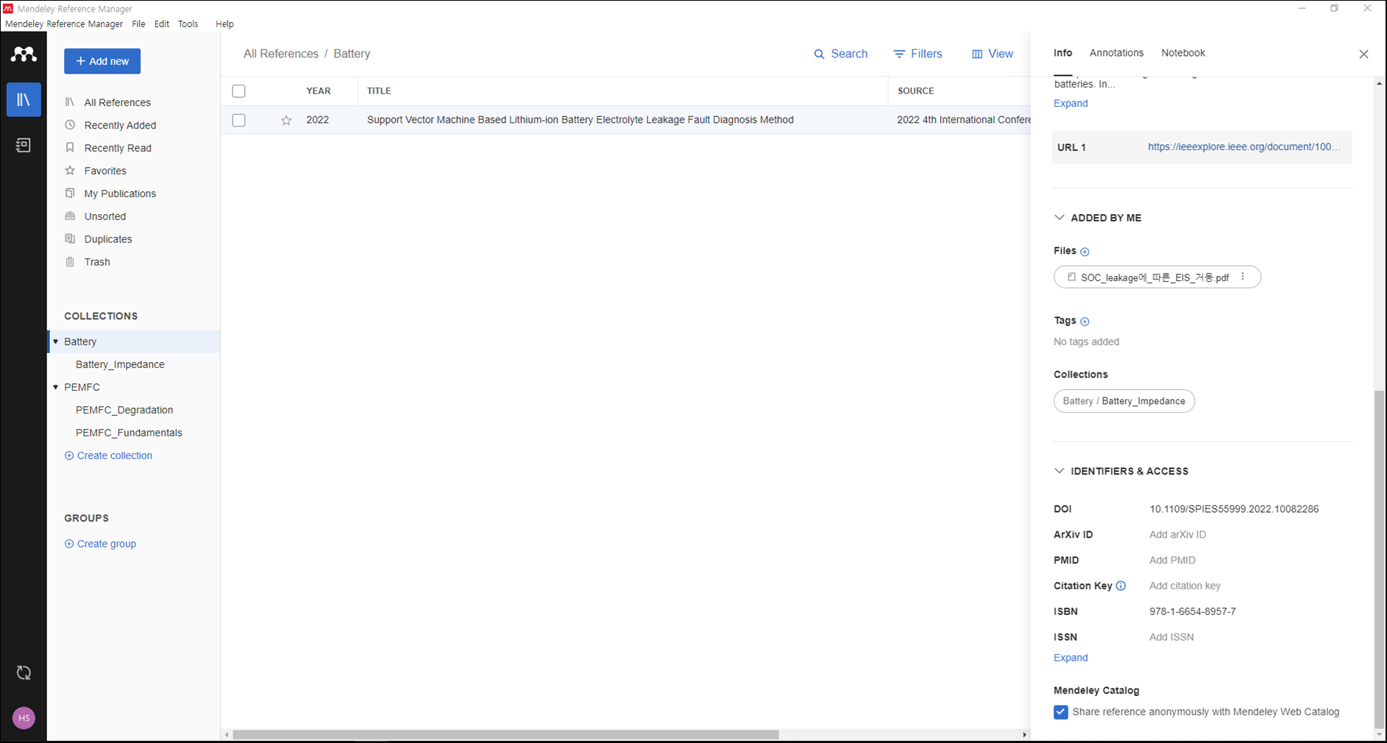Open the View column options
The image size is (1387, 743).
pyautogui.click(x=992, y=54)
